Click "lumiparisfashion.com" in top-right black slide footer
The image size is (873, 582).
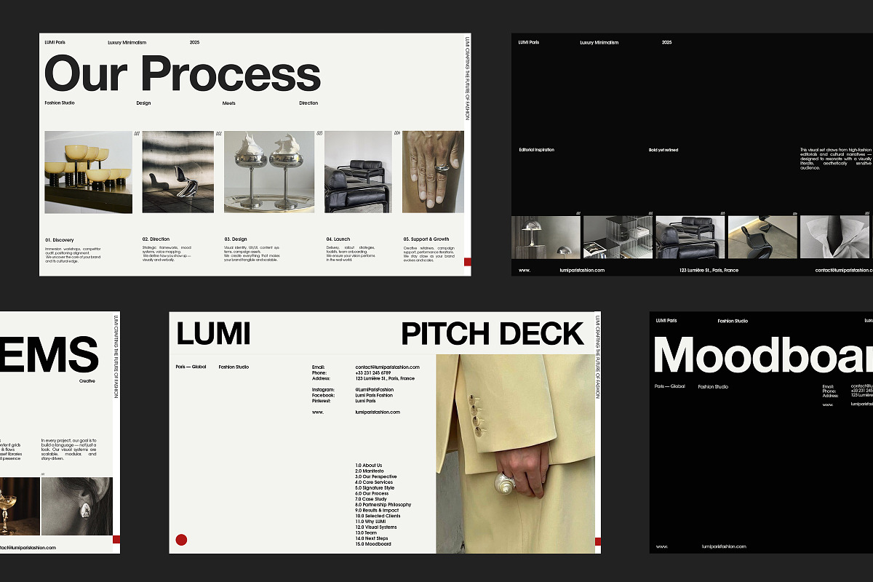pyautogui.click(x=582, y=270)
